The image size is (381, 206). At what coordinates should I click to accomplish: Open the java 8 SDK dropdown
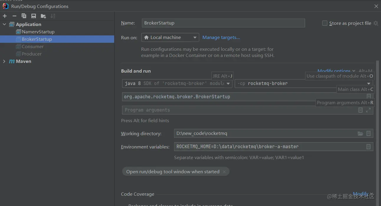(177, 84)
